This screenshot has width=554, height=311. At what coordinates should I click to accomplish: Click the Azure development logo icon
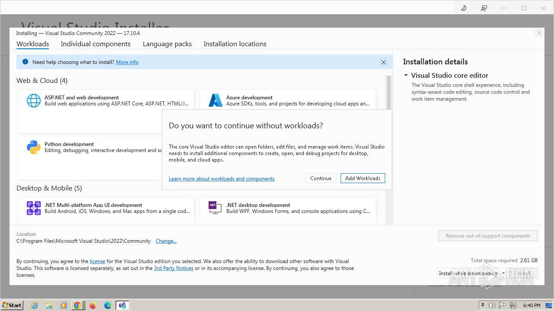point(215,100)
